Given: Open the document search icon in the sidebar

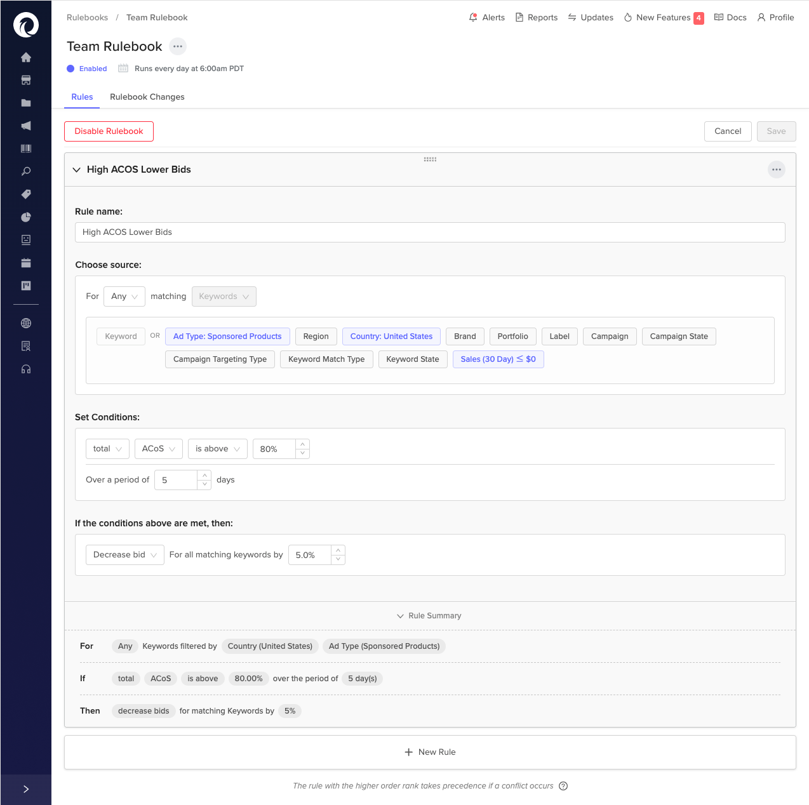Looking at the screenshot, I should 26,346.
